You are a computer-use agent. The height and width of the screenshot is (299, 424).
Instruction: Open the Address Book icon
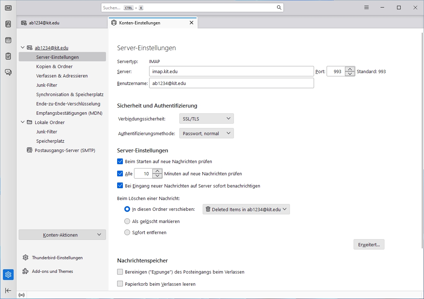(8, 24)
